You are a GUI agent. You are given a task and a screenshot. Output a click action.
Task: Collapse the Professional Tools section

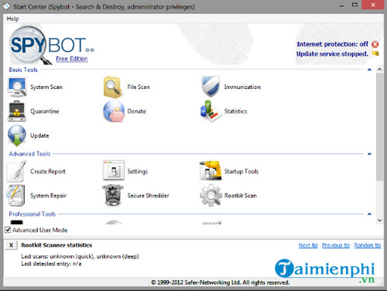pyautogui.click(x=369, y=214)
